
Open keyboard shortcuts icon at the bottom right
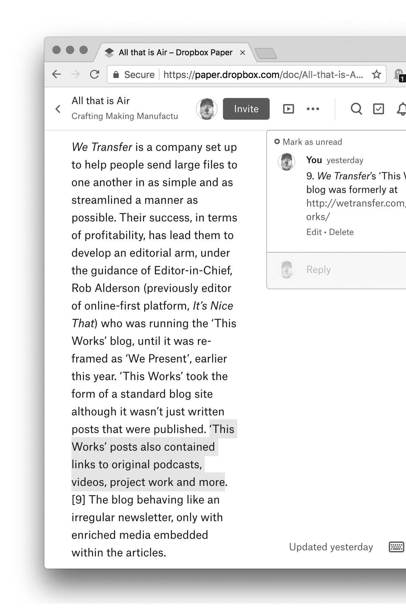(397, 547)
